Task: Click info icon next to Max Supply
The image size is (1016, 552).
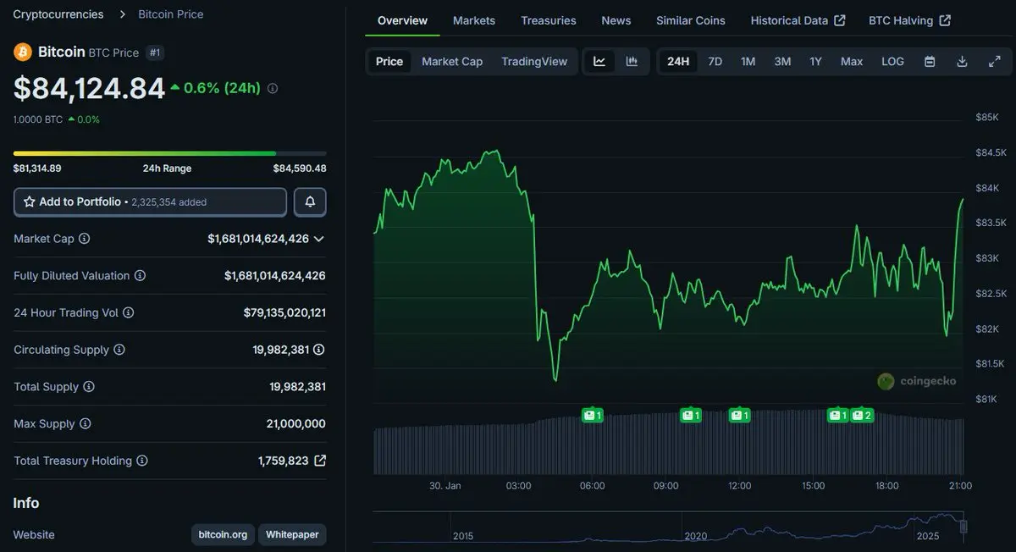Action: 85,423
